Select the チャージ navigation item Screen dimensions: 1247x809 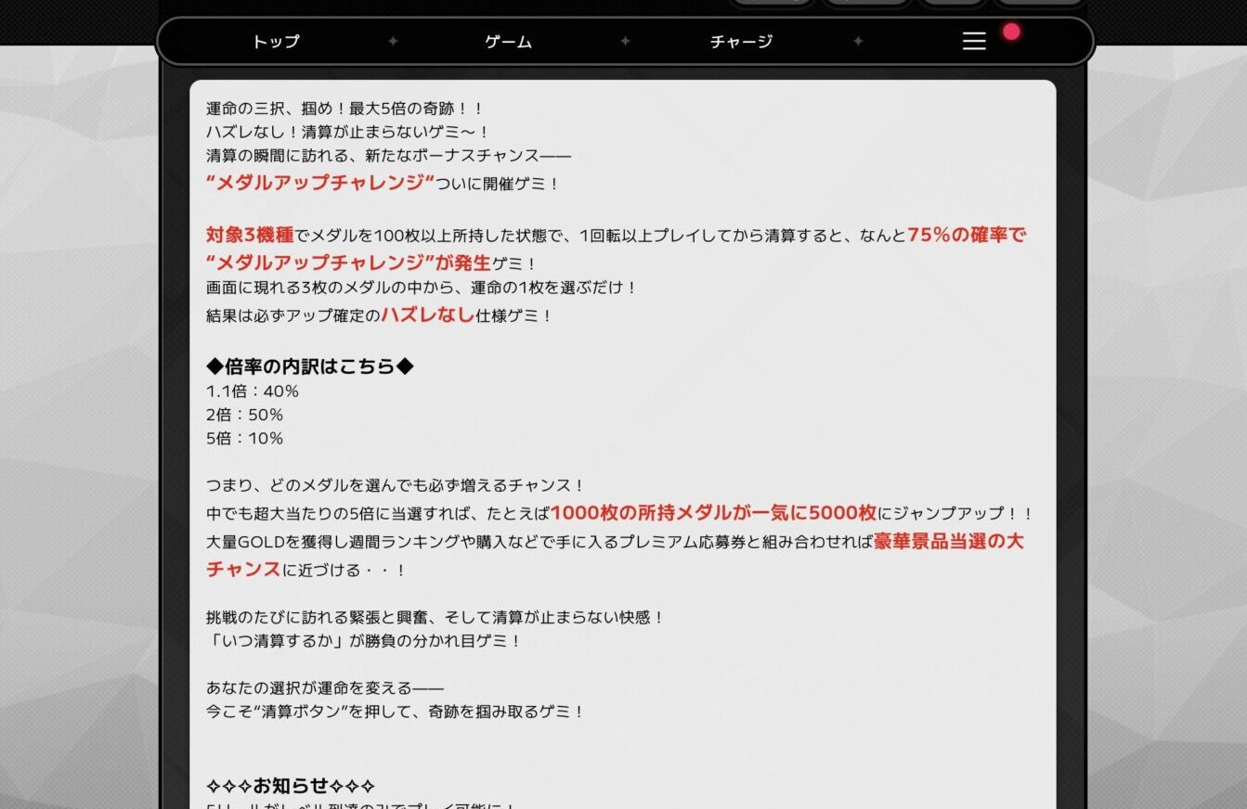(x=741, y=42)
